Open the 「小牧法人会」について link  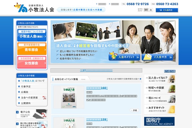click(32, 81)
